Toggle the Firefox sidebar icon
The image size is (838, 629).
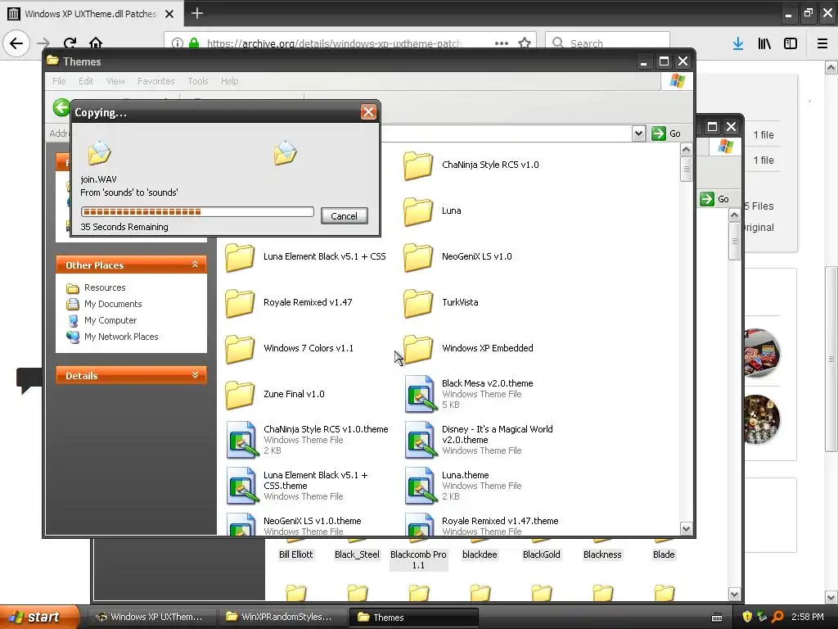(x=791, y=43)
